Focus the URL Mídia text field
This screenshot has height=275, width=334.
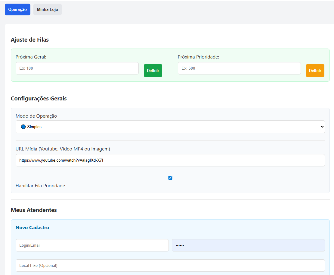[x=170, y=160]
